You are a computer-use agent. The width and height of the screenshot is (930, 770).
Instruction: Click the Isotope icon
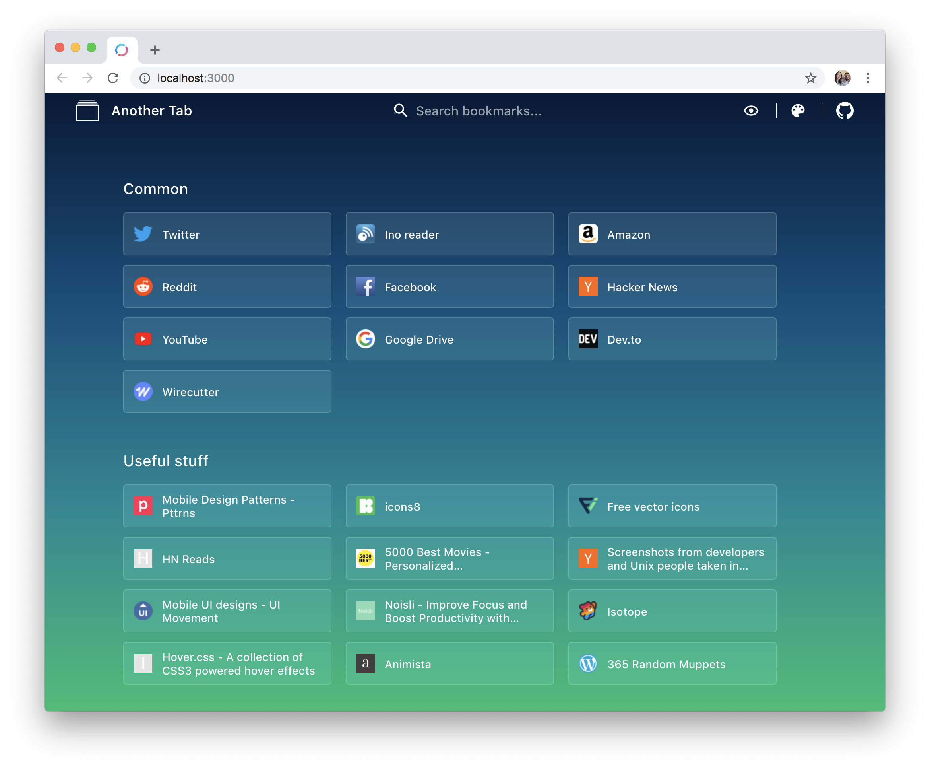pyautogui.click(x=588, y=611)
